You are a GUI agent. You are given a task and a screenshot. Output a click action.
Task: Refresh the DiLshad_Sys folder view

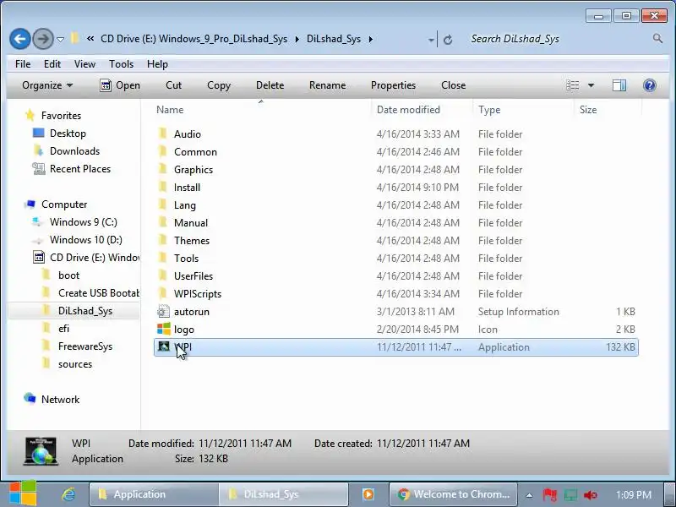(448, 40)
